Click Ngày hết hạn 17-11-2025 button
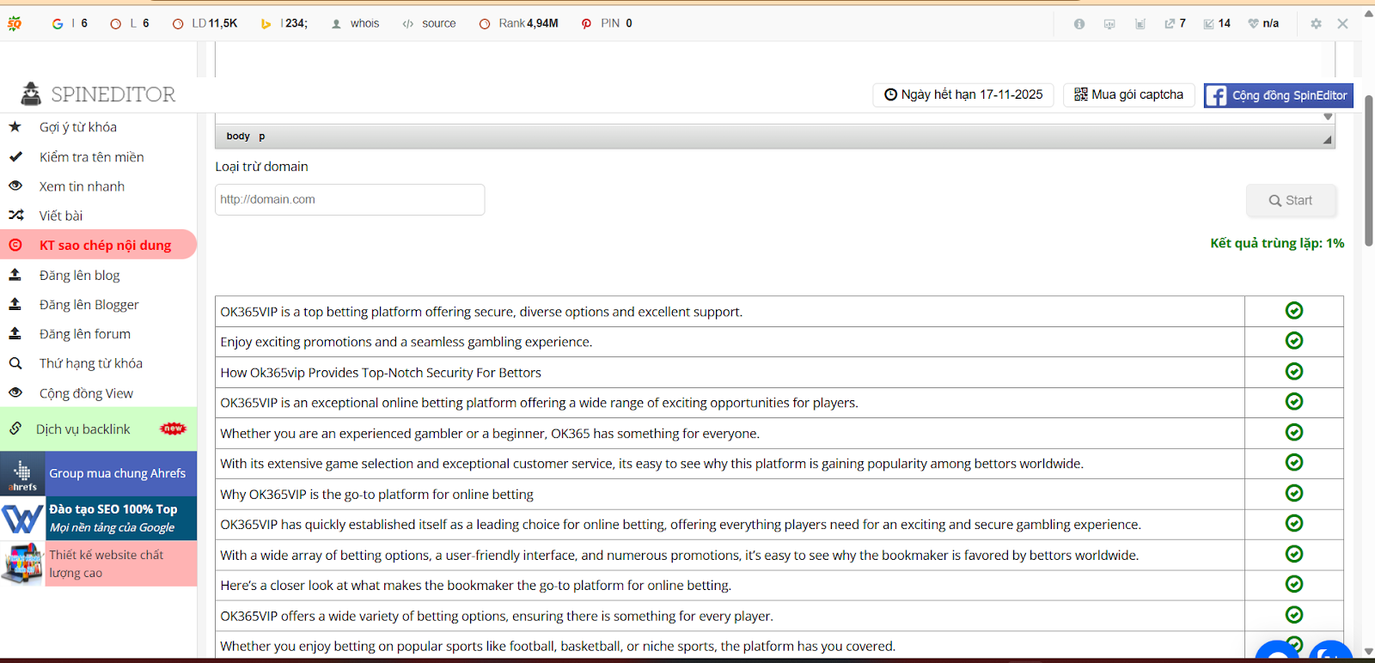 [x=963, y=94]
